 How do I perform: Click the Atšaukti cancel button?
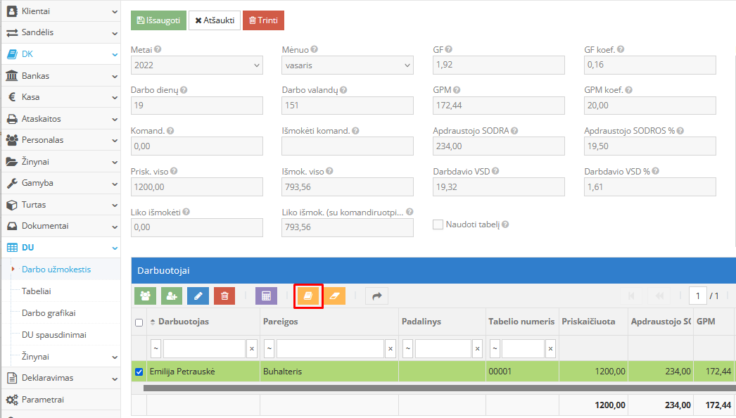[x=215, y=20]
